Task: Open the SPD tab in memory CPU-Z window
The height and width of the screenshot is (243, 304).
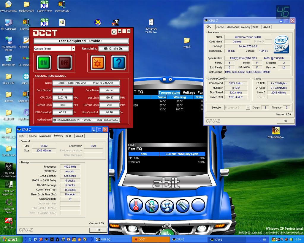Action: pyautogui.click(x=69, y=136)
